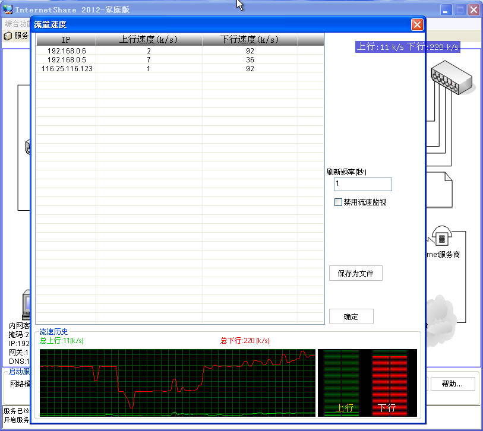Image resolution: width=483 pixels, height=431 pixels.
Task: Sort by the IP column header
Action: point(66,40)
